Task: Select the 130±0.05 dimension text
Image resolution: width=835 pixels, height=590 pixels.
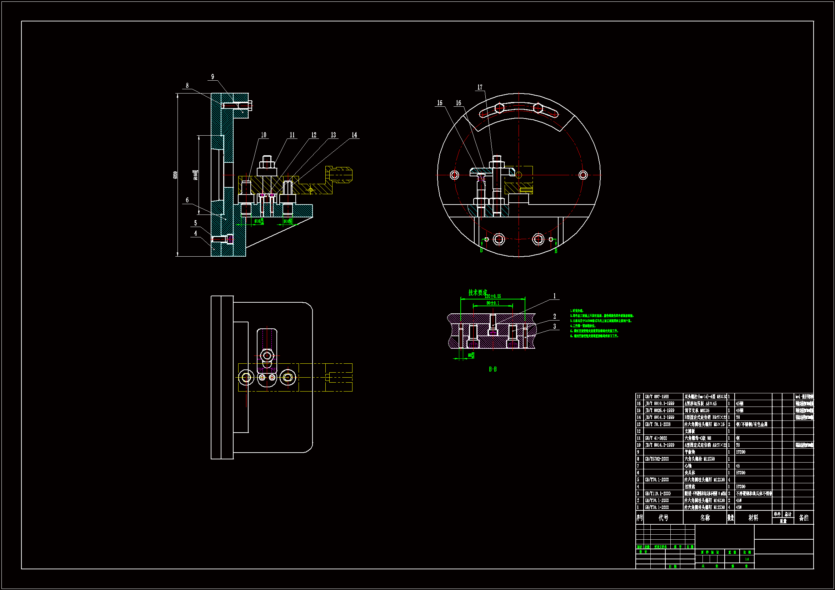Action: click(x=493, y=296)
